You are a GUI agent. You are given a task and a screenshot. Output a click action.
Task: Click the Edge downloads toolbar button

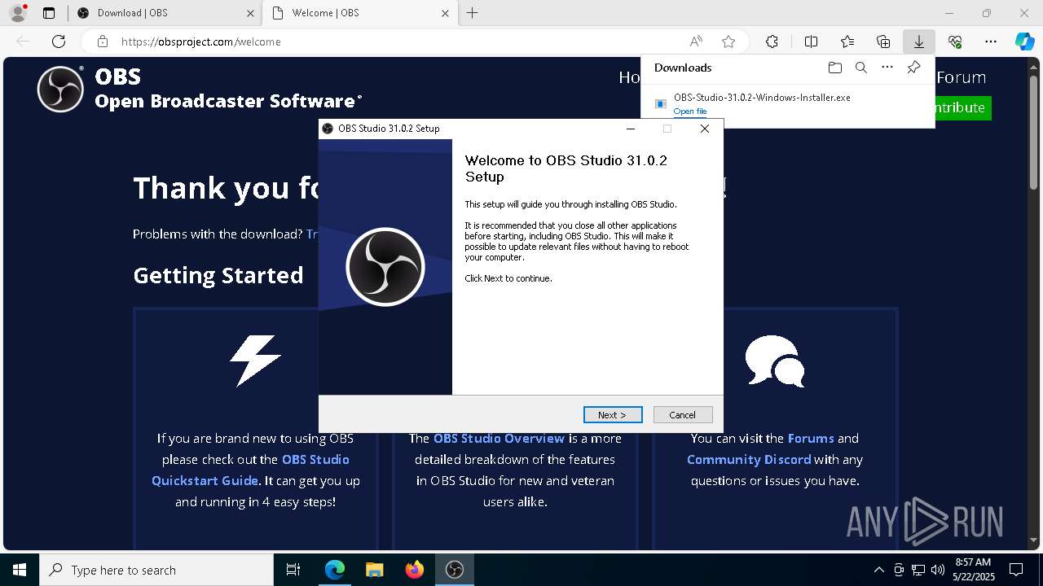(918, 42)
